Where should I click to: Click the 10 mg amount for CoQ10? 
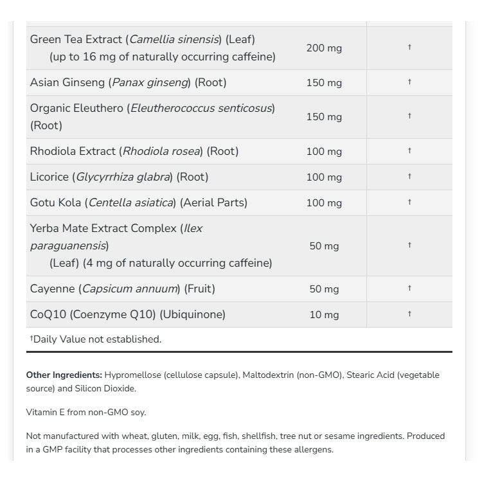[324, 315]
